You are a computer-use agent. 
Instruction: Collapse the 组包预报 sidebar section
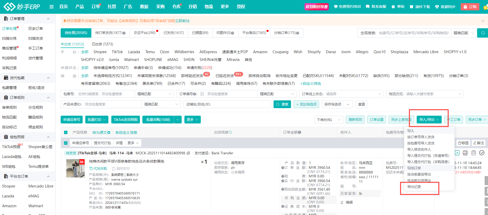click(48, 137)
